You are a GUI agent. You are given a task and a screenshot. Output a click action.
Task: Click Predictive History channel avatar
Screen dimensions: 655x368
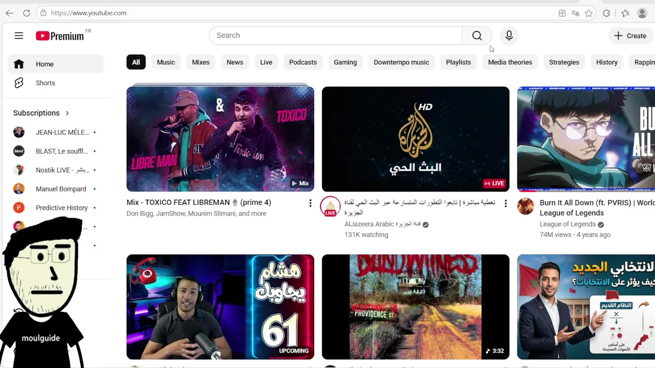click(19, 208)
